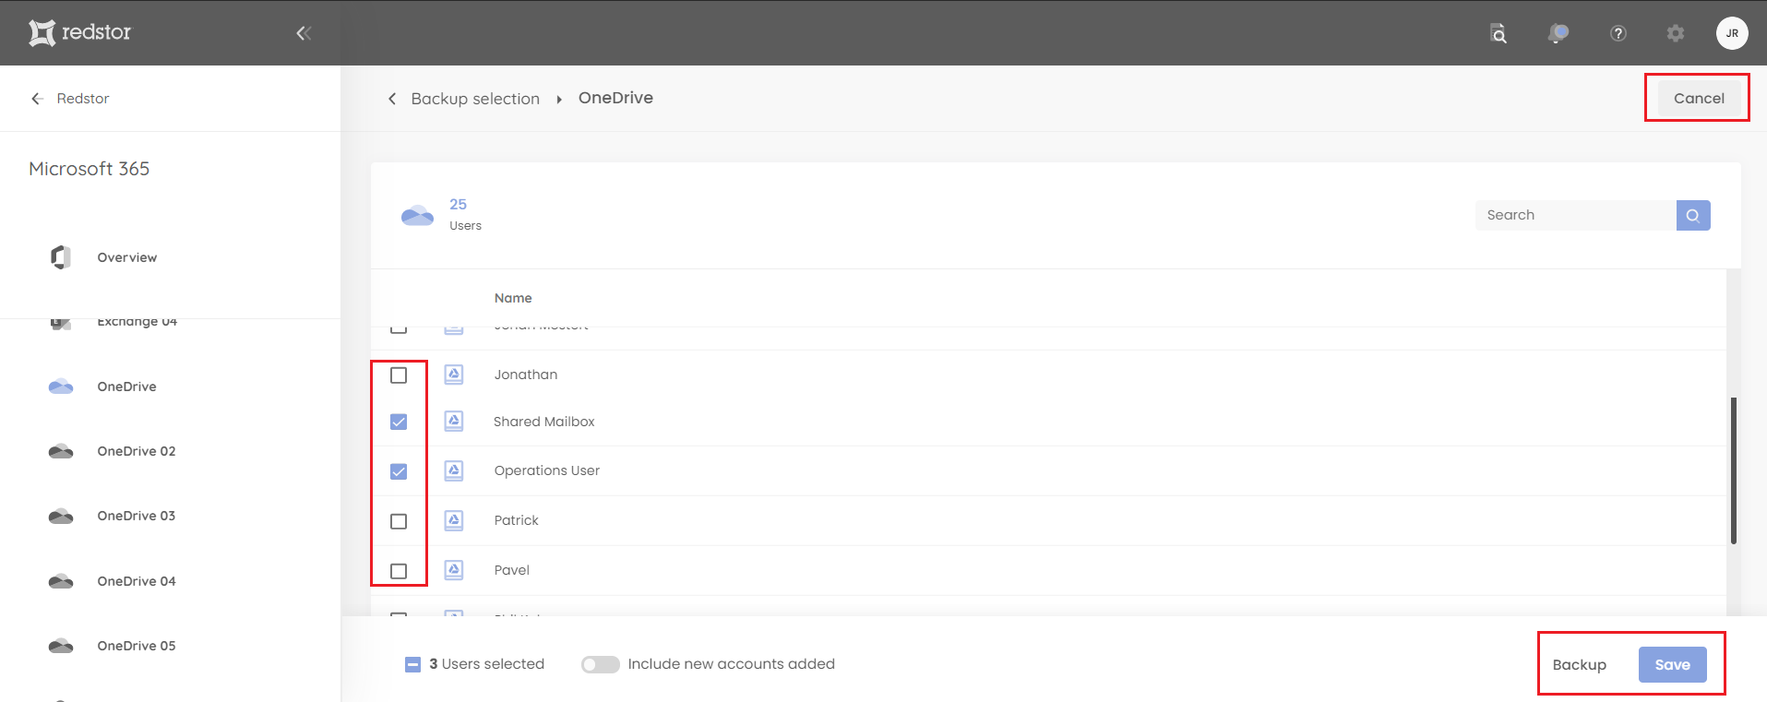
Task: Focus the user Search field
Action: pos(1575,215)
